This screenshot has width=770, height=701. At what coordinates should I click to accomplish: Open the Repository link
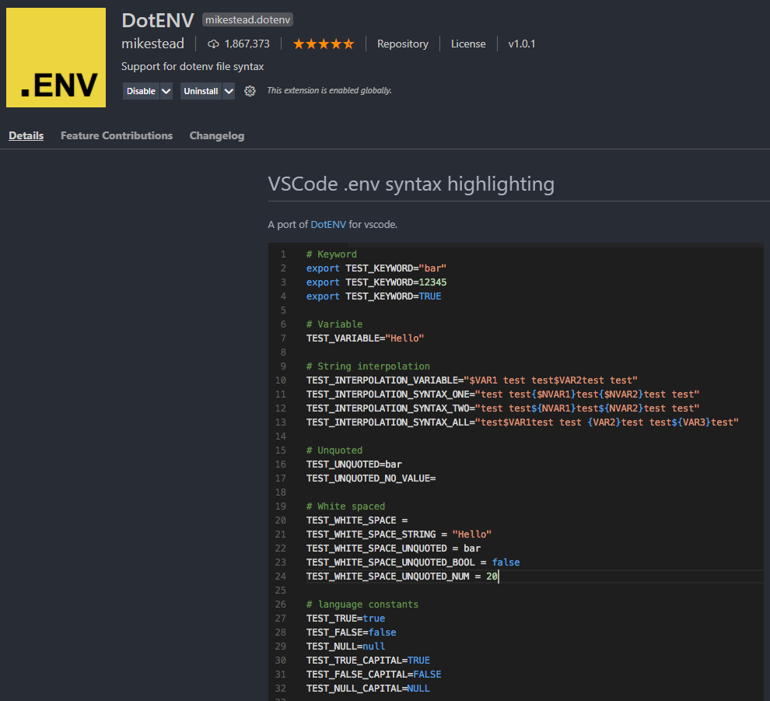pyautogui.click(x=403, y=44)
